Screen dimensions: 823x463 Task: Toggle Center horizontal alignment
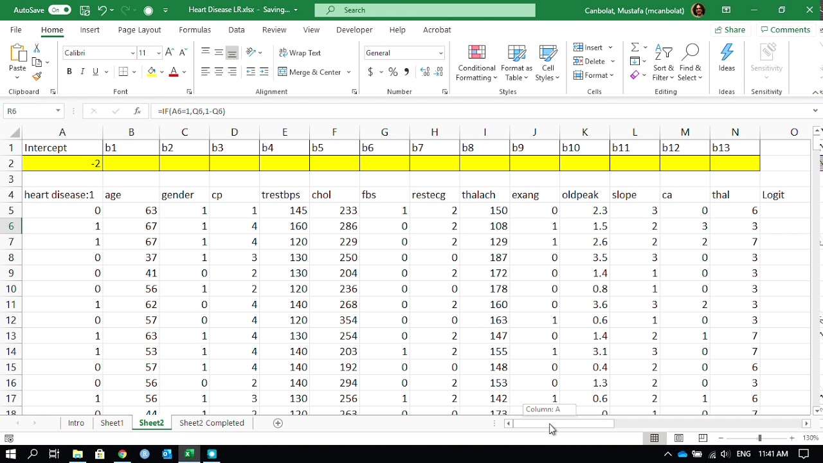click(x=219, y=72)
